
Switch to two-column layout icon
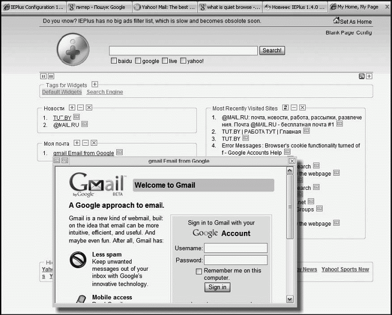coord(43,76)
